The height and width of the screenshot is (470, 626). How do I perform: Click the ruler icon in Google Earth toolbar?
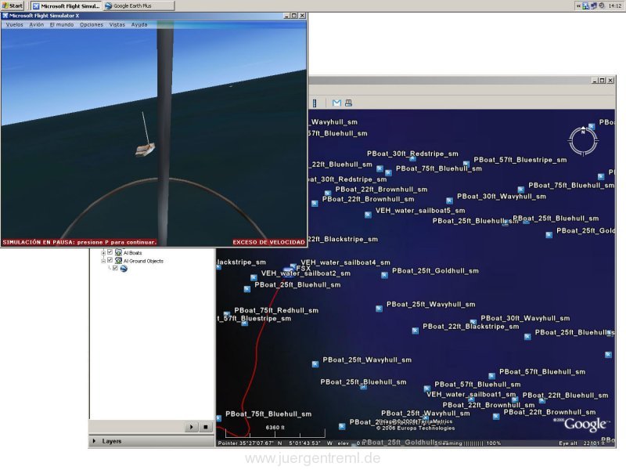pyautogui.click(x=315, y=103)
